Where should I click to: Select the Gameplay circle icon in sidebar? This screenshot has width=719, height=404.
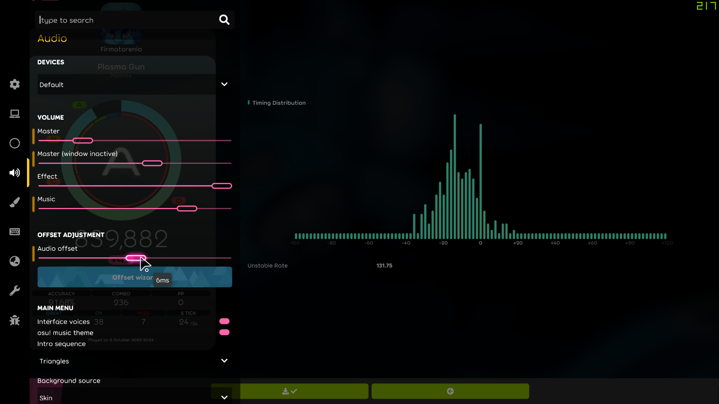pos(15,143)
